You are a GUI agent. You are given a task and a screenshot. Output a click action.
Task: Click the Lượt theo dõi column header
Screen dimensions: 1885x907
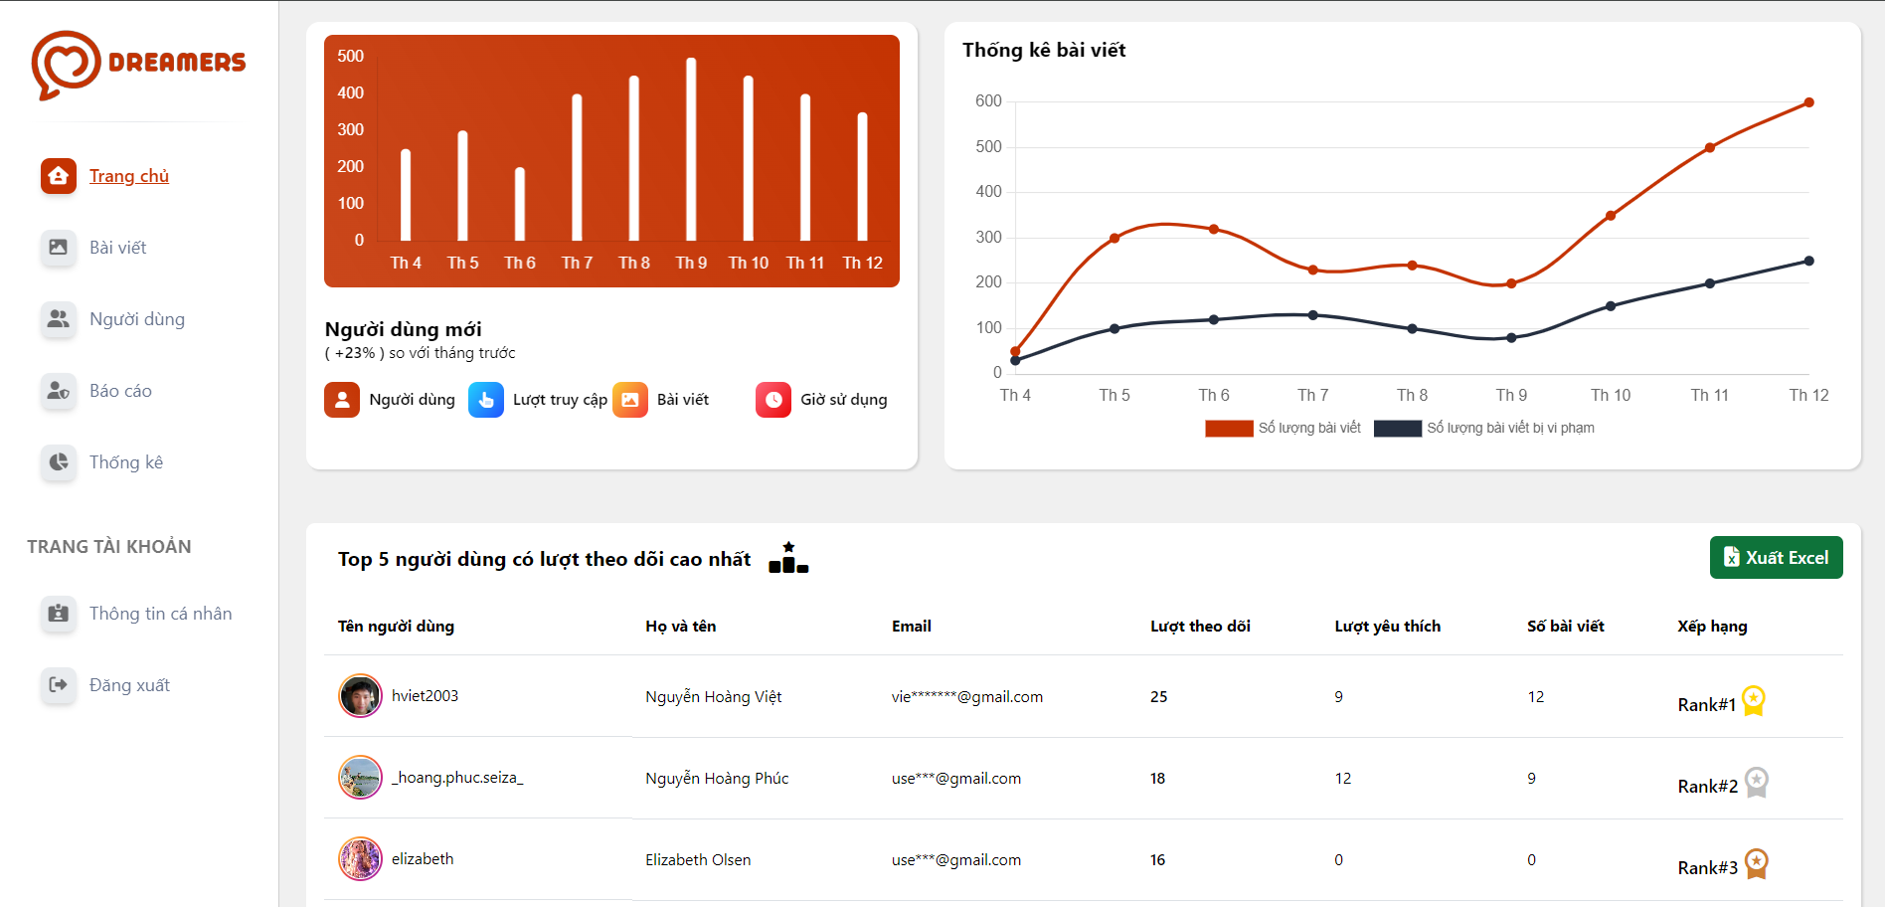click(x=1200, y=627)
